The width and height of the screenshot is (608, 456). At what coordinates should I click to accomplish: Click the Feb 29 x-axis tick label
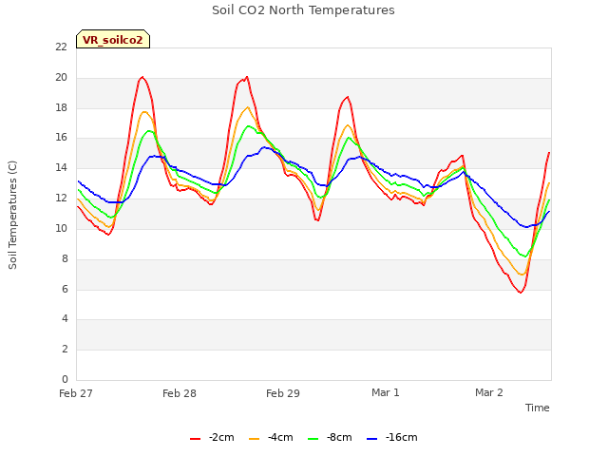pyautogui.click(x=283, y=393)
